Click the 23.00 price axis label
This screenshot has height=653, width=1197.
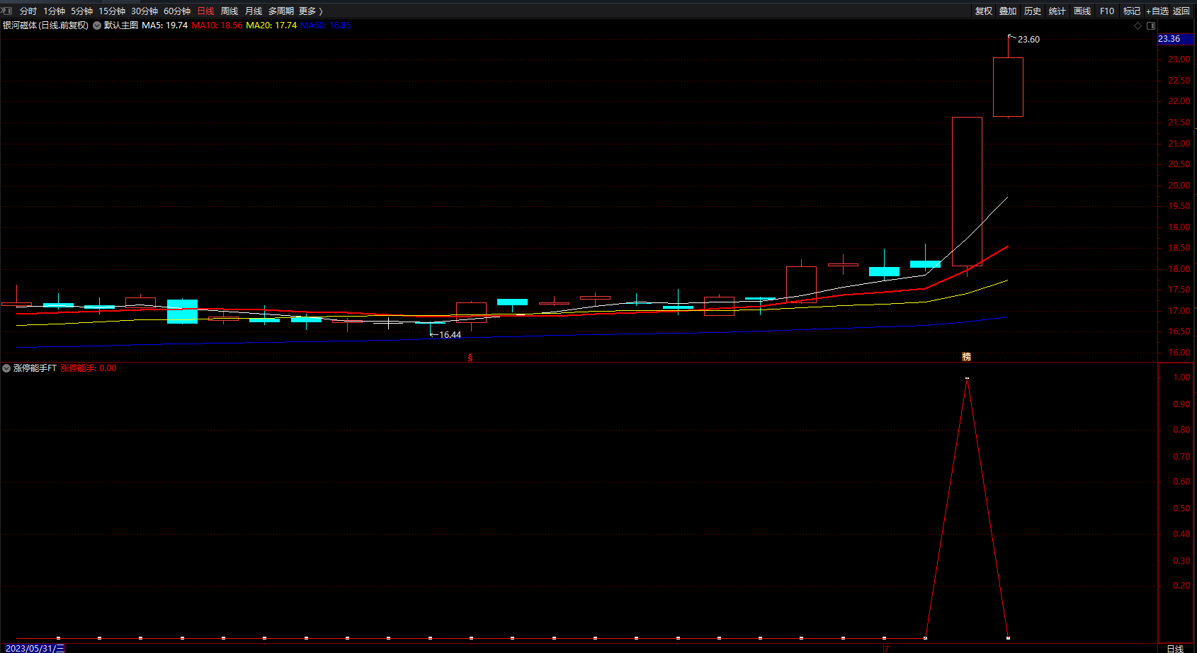(x=1179, y=59)
